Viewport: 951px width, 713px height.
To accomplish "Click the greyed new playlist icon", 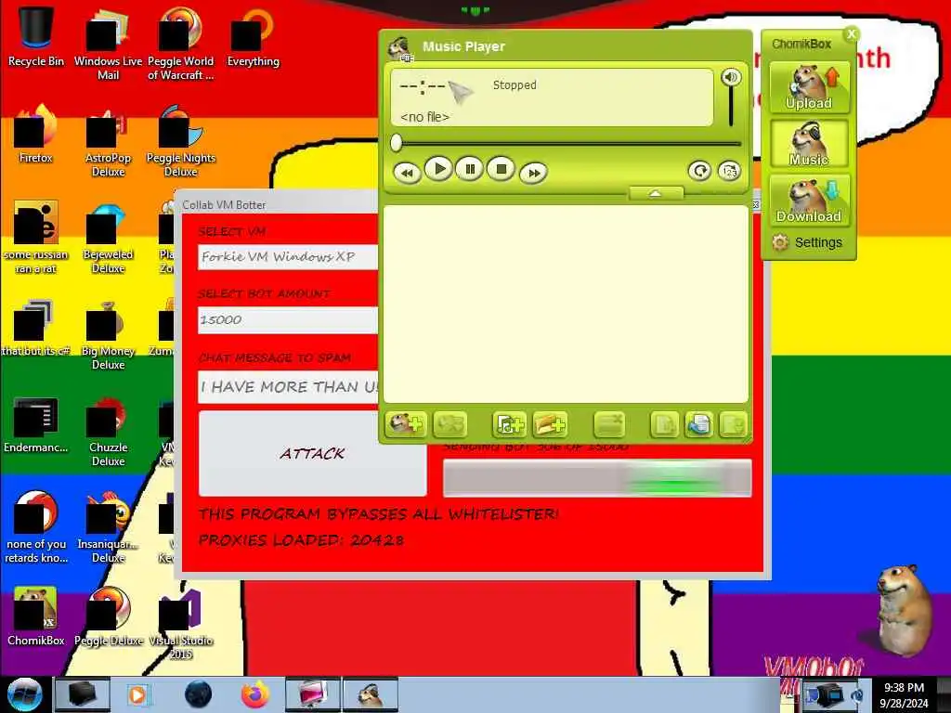I will 664,423.
